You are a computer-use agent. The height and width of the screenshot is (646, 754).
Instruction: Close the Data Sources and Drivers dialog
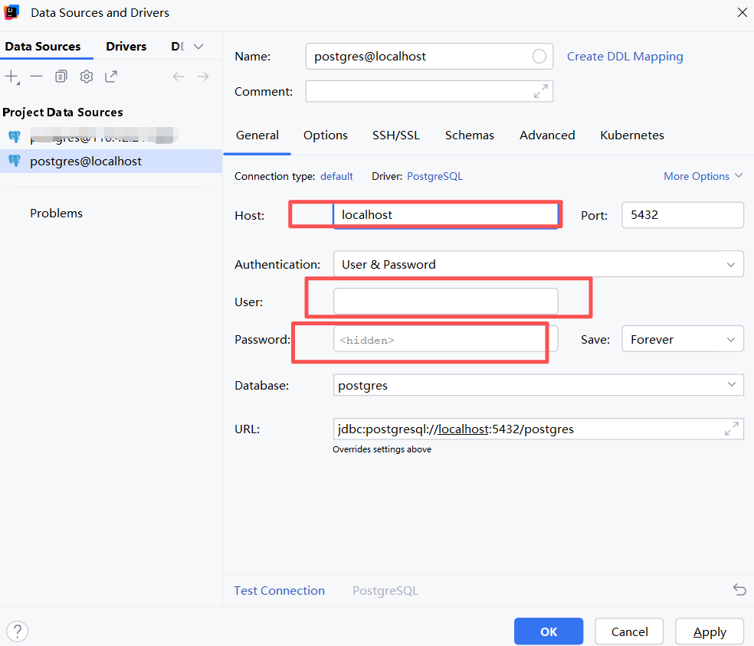743,12
